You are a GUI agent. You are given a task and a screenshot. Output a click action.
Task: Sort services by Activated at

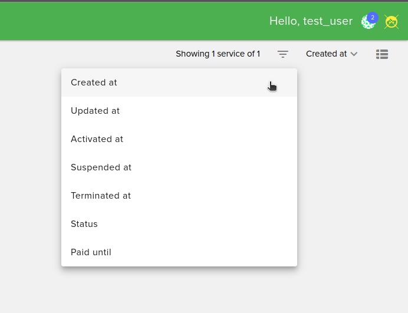pyautogui.click(x=97, y=139)
